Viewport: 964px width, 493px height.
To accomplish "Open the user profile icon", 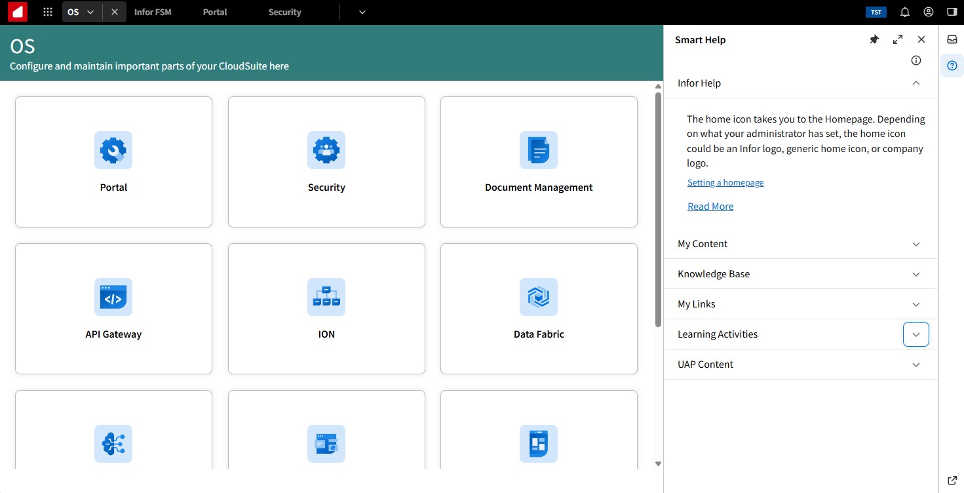I will (x=929, y=12).
